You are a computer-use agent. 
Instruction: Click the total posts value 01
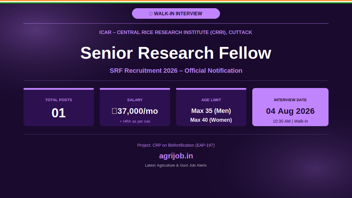59,113
